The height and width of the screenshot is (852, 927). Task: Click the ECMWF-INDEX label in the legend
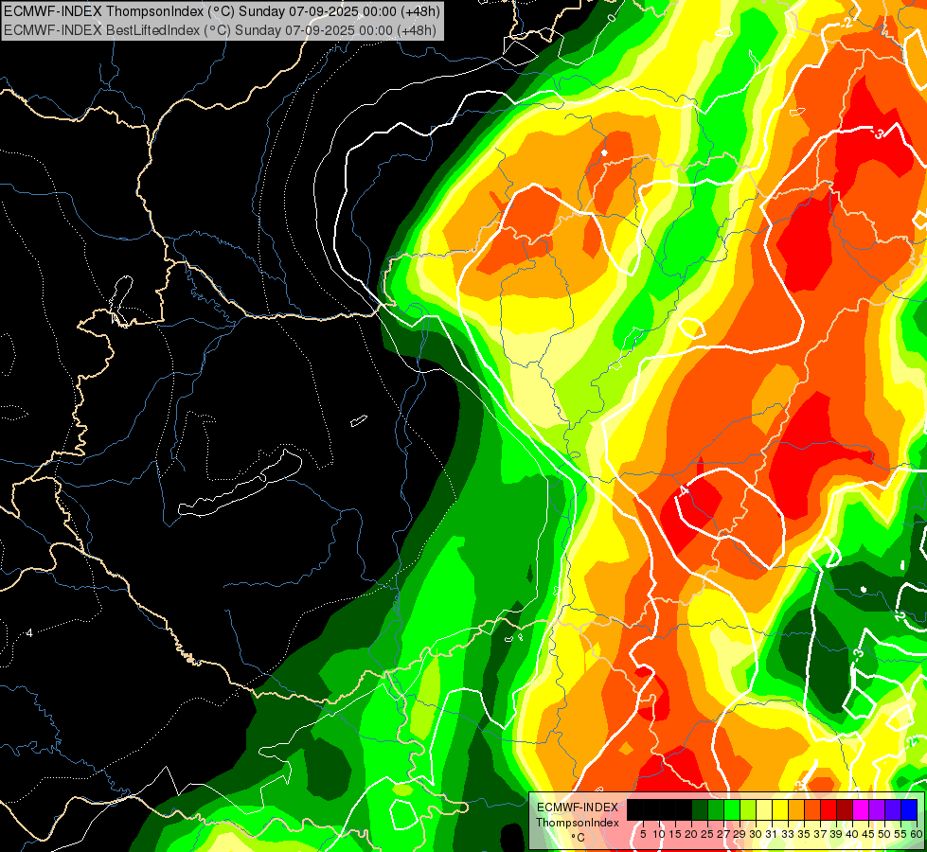pos(578,808)
